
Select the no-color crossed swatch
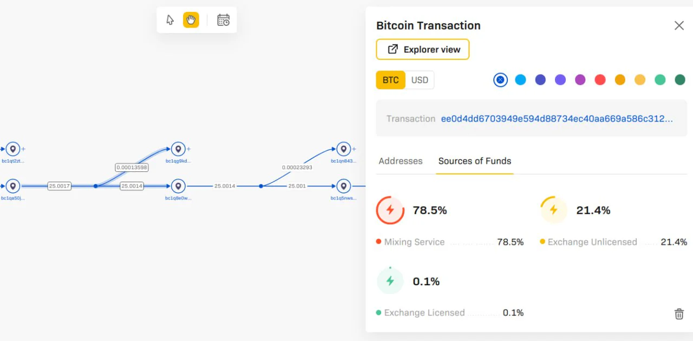pos(500,80)
